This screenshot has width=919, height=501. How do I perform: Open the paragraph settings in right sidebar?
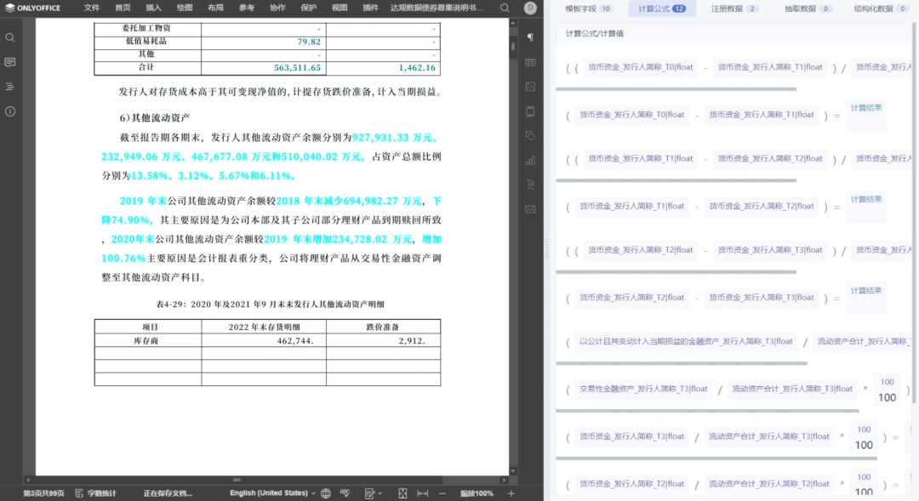pyautogui.click(x=530, y=37)
